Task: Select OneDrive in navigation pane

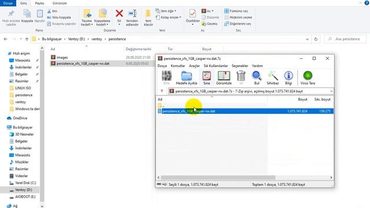Action: coord(20,118)
